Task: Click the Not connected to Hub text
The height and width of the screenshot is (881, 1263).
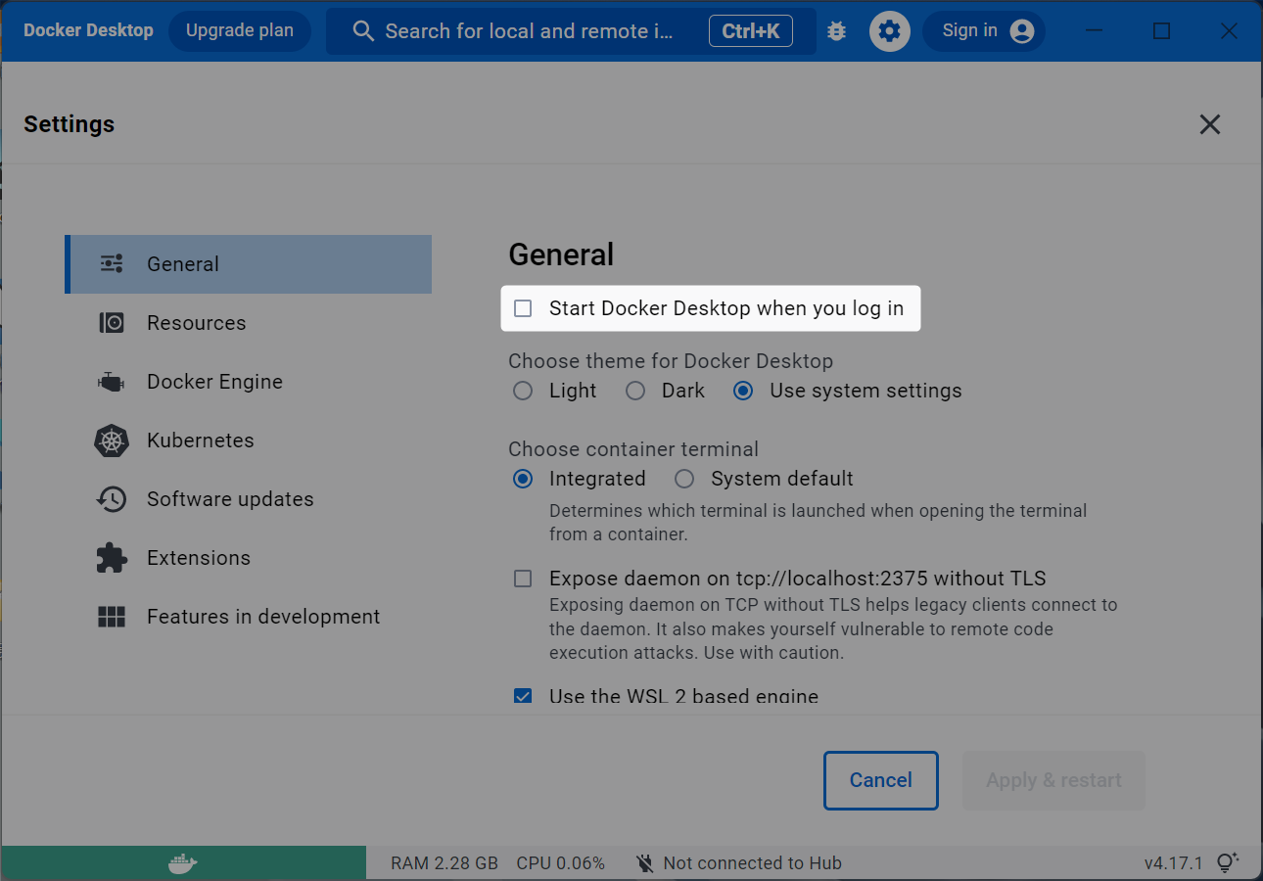Action: pyautogui.click(x=752, y=863)
